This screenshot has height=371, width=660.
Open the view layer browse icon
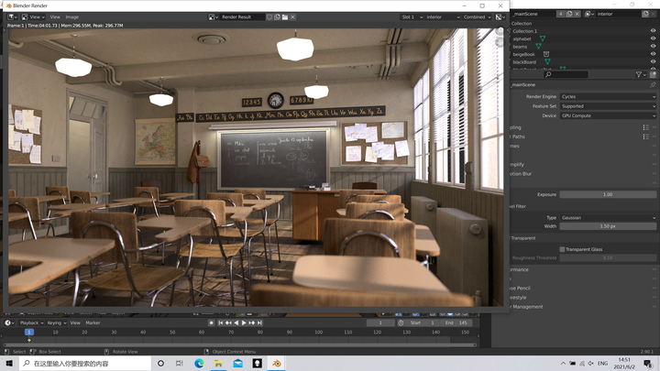coord(589,14)
